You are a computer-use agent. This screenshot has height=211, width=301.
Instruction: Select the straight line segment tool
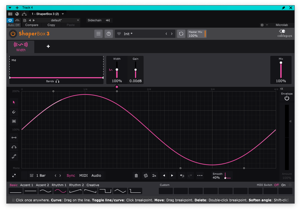tap(14, 137)
